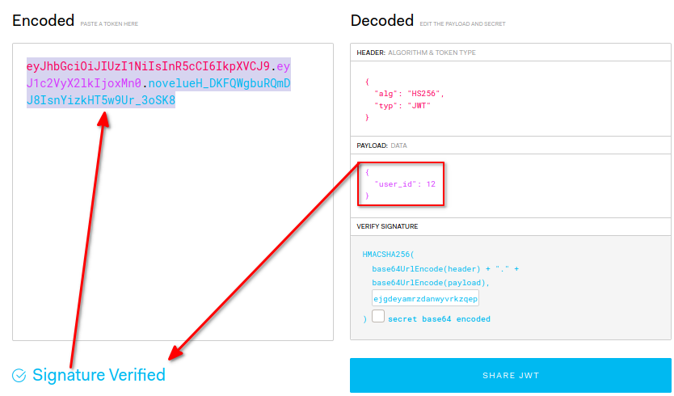Click the VERIFY SIGNATURE section label
The width and height of the screenshot is (674, 396).
pos(387,226)
